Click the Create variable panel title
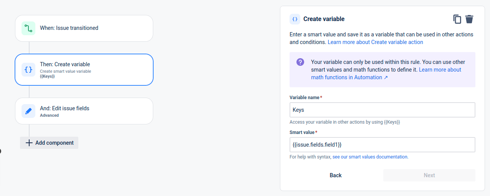The width and height of the screenshot is (490, 196). [324, 19]
